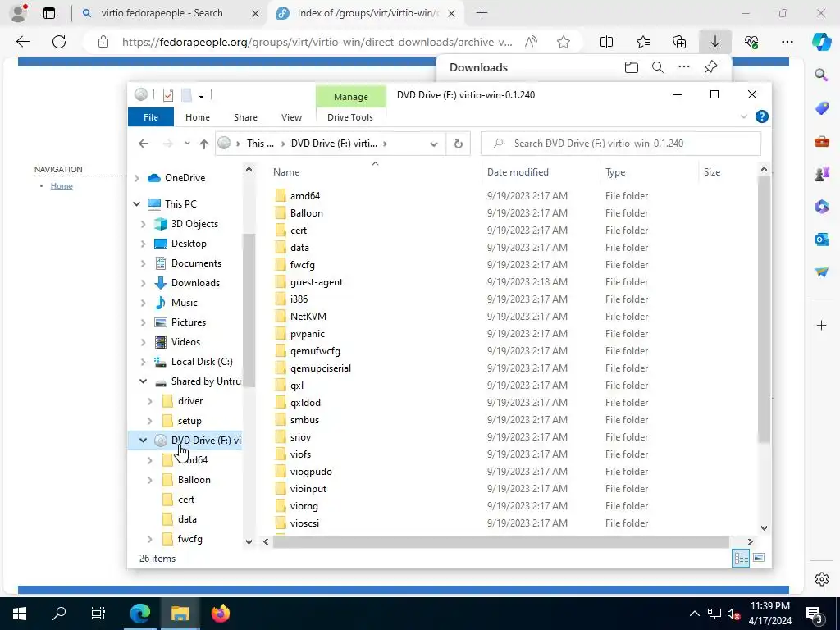Refresh the Edge page
This screenshot has width=840, height=630.
tap(59, 42)
